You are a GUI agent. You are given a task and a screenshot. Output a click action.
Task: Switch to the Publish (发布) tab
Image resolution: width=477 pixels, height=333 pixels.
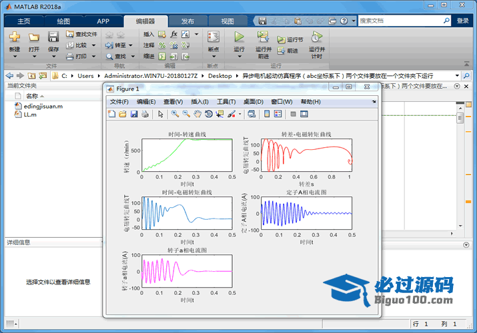pyautogui.click(x=187, y=21)
